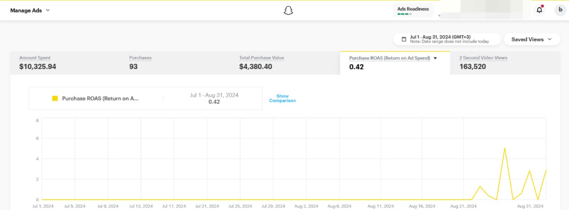Select the Amount Spent metric tab
Viewport: 569px width, 210px height.
pos(37,63)
